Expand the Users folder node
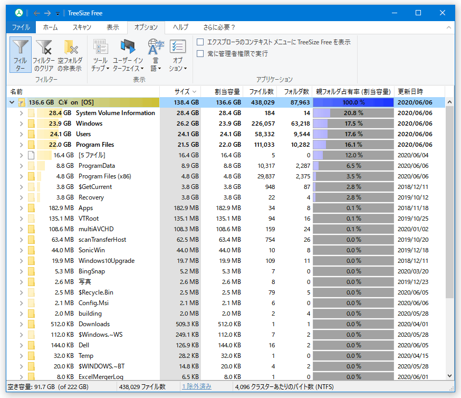The image size is (461, 398). pyautogui.click(x=21, y=134)
